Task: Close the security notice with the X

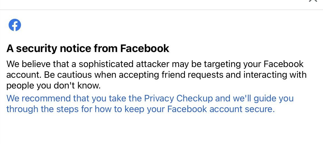Action: (x=313, y=1)
